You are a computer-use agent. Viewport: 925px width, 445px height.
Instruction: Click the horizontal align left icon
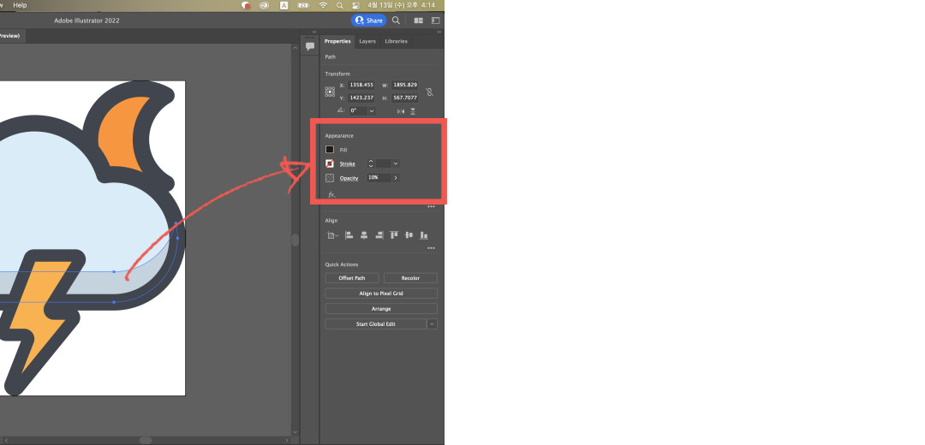349,234
